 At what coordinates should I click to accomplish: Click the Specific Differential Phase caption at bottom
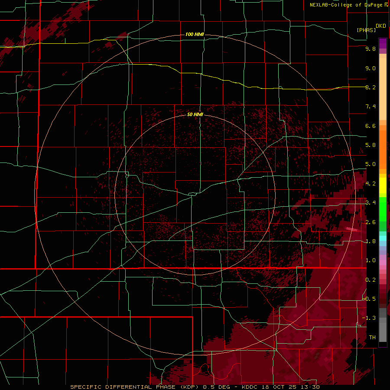[195, 387]
